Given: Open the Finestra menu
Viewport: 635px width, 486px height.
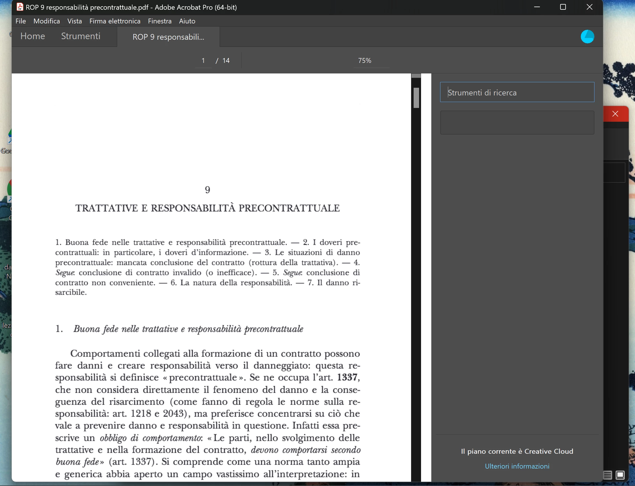Looking at the screenshot, I should point(160,21).
